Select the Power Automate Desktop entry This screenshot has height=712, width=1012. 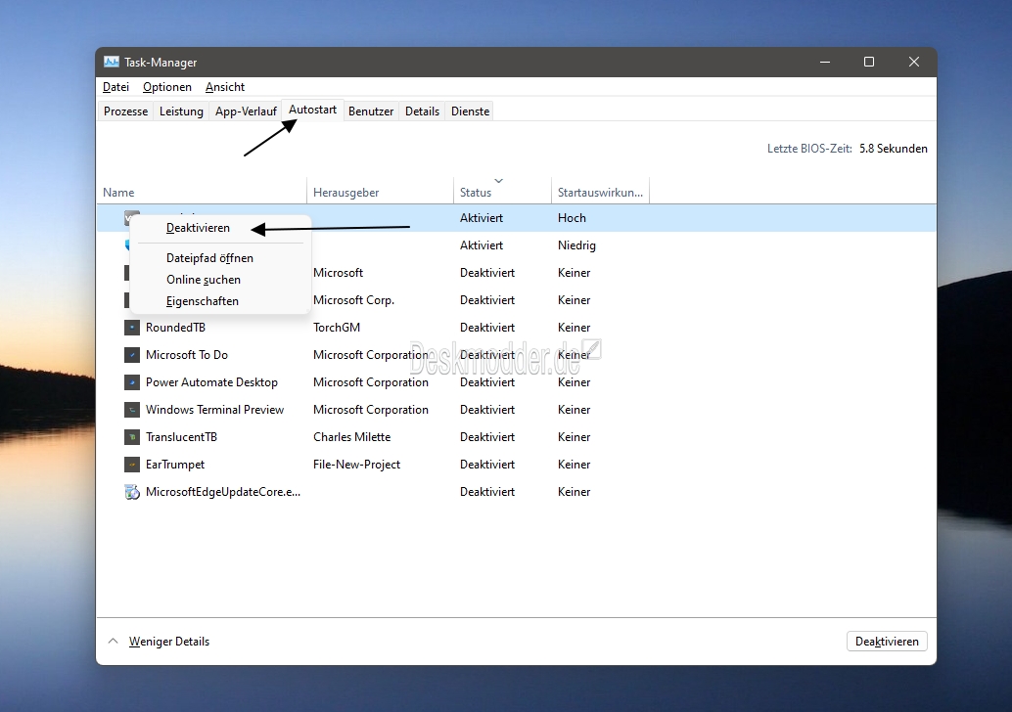coord(211,382)
